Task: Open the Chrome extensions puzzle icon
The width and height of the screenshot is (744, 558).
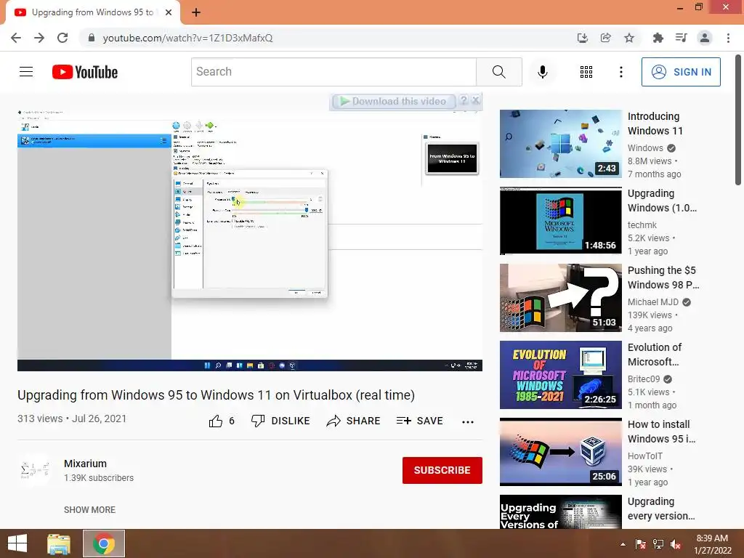Action: tap(658, 38)
